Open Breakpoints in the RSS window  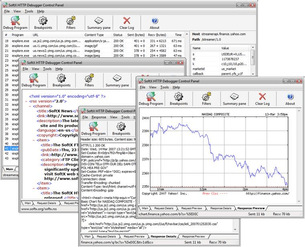tap(61, 80)
